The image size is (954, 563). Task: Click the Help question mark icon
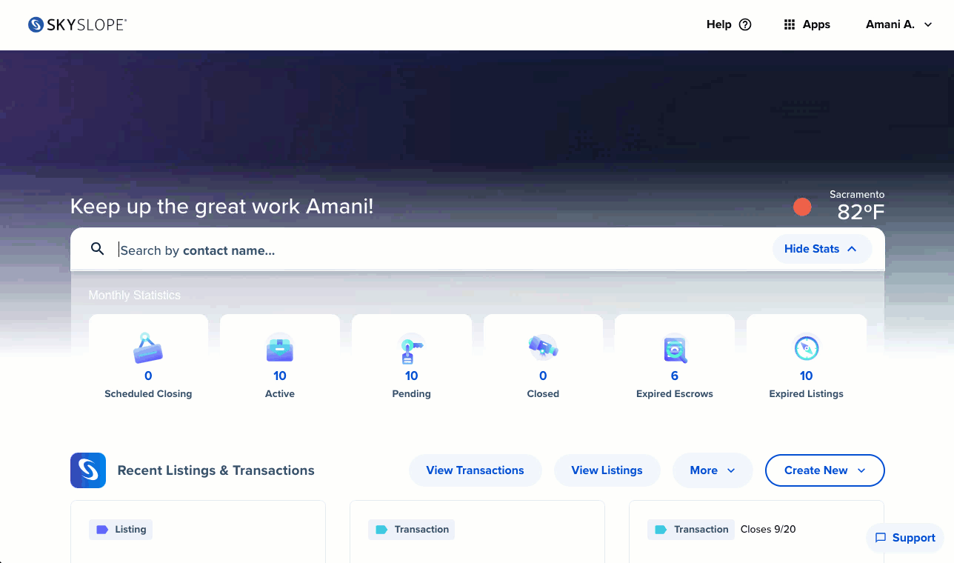[745, 24]
